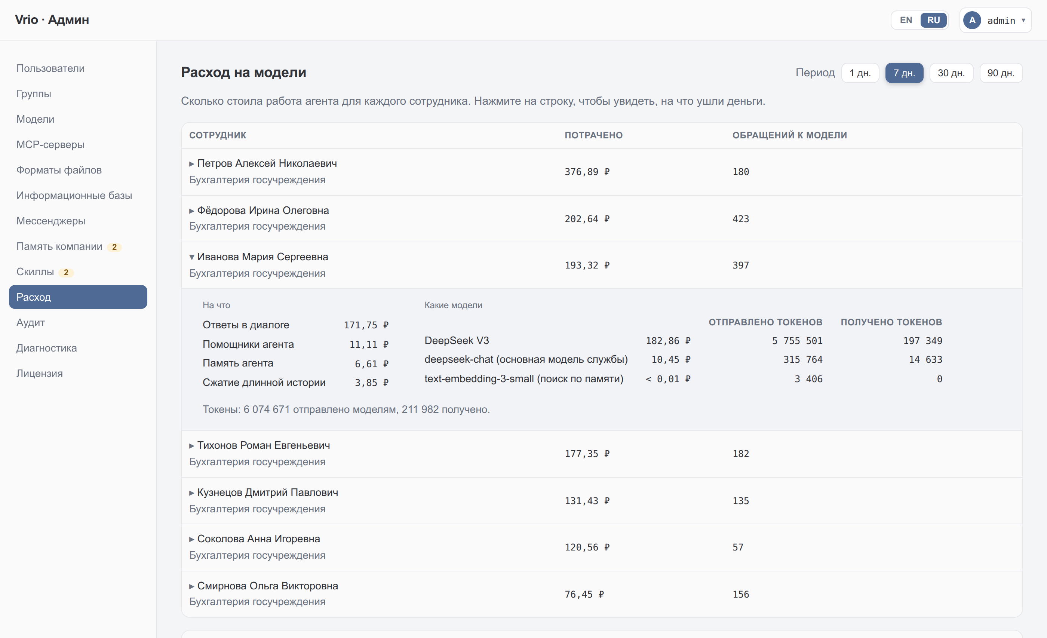Viewport: 1047px width, 638px height.
Task: Expand Смирнова Ольга Викторовна row
Action: click(601, 594)
